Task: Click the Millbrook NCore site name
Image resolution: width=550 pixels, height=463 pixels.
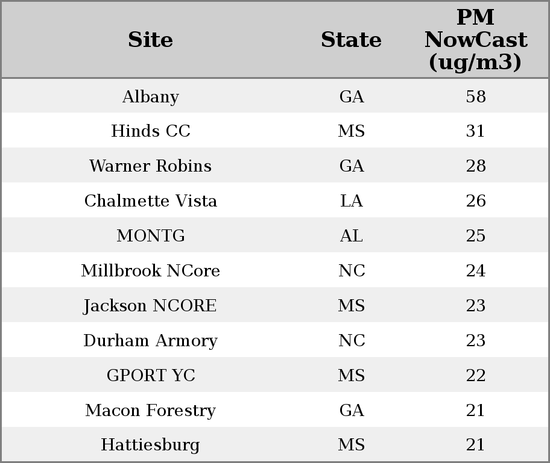Action: pyautogui.click(x=151, y=271)
